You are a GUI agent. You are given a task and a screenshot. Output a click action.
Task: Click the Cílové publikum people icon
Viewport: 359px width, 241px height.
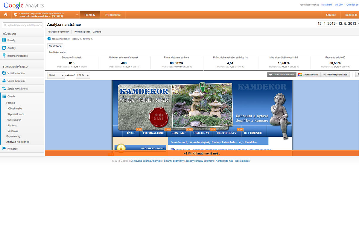4,81
